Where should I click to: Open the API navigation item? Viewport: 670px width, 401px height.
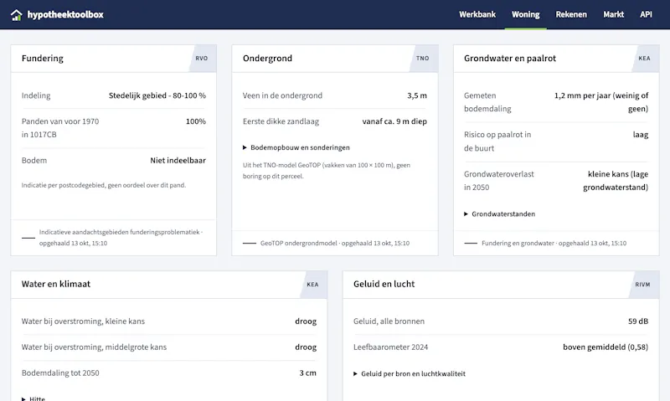(646, 14)
